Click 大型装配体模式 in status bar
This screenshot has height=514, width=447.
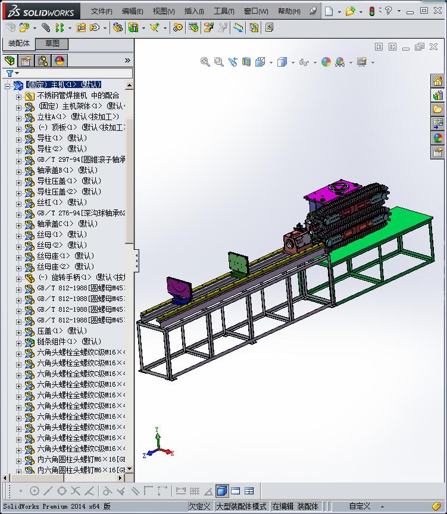pyautogui.click(x=240, y=506)
